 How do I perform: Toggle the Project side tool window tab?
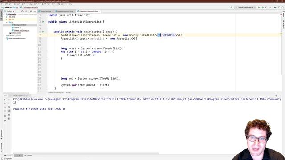coord(1,16)
